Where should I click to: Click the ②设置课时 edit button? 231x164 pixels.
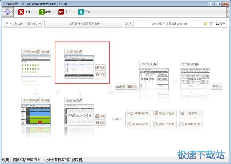pyautogui.click(x=30, y=100)
